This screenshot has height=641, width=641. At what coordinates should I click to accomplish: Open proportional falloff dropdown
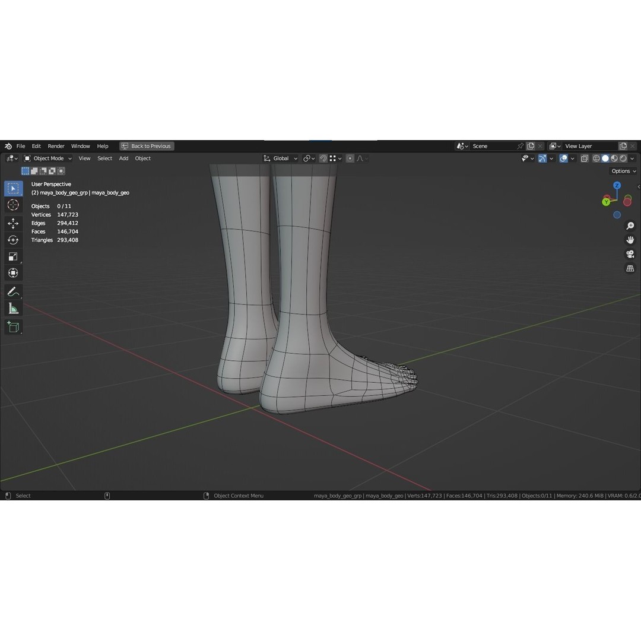coord(362,158)
